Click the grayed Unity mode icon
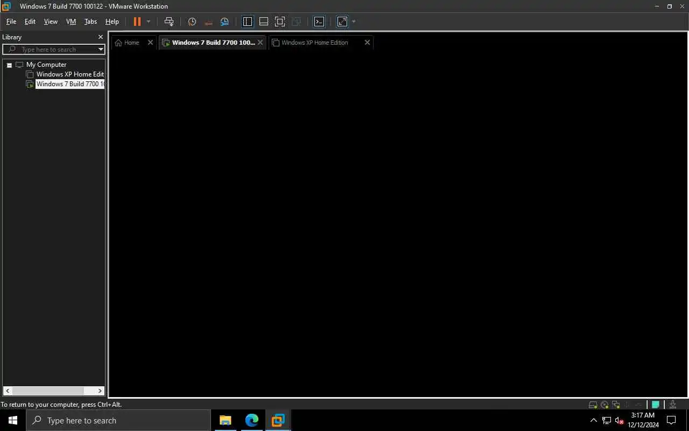 coord(296,22)
